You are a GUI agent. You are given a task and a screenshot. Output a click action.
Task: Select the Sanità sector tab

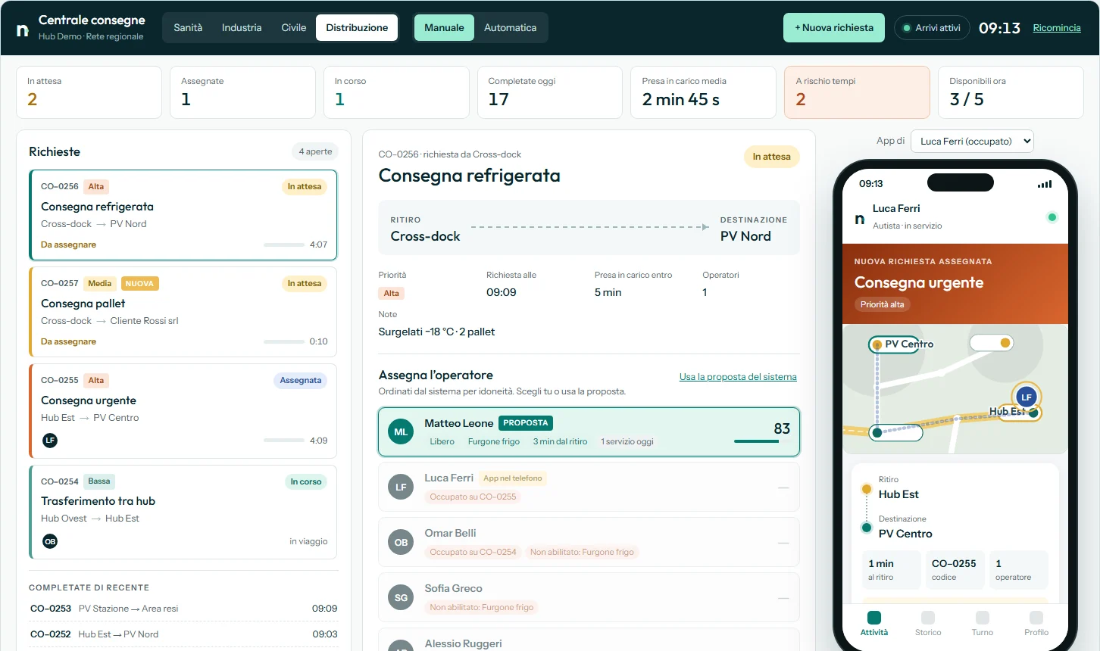tap(188, 28)
